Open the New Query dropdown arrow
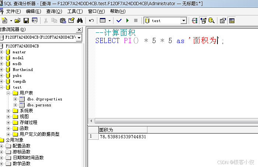The height and width of the screenshot is (167, 258). pyautogui.click(x=11, y=21)
